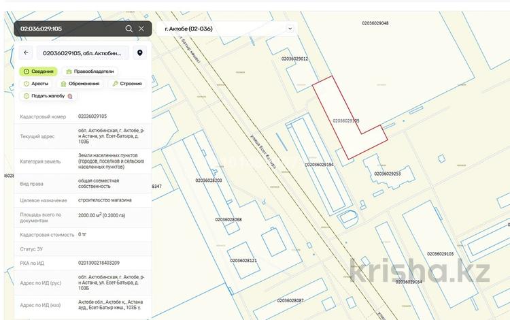Click the Сведения tab info icon

(x=27, y=71)
